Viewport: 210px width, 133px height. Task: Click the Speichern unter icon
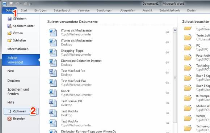click(9, 26)
